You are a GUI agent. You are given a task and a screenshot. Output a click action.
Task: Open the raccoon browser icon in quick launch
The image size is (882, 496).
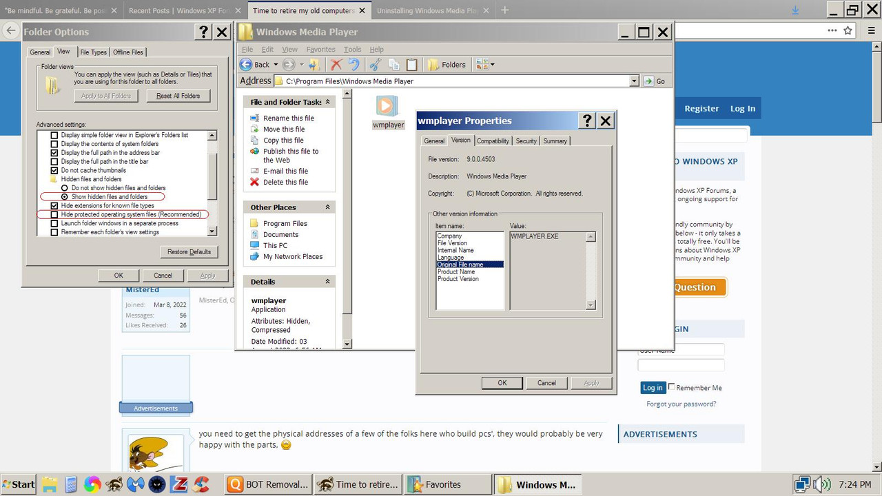click(114, 484)
